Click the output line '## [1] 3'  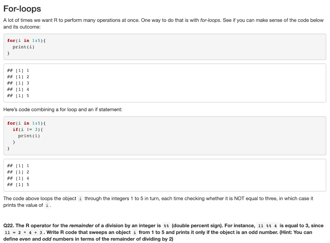pyautogui.click(x=18, y=83)
